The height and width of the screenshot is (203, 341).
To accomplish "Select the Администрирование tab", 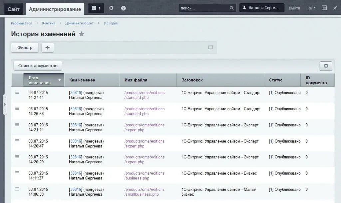I will (55, 9).
